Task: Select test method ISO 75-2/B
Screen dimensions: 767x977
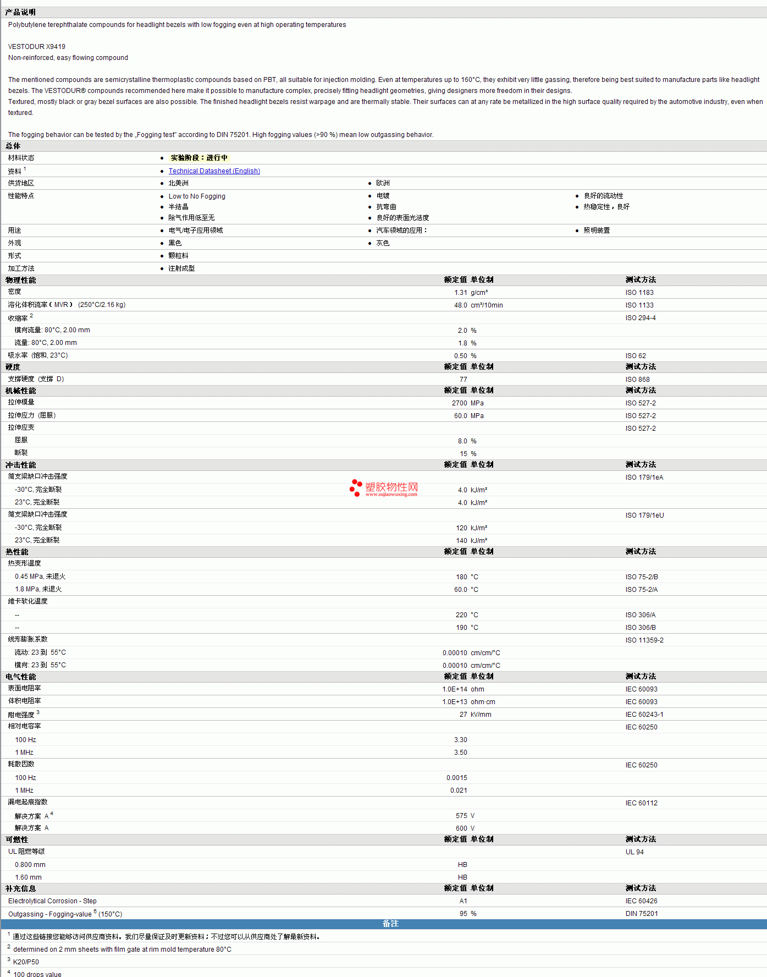Action: (642, 577)
